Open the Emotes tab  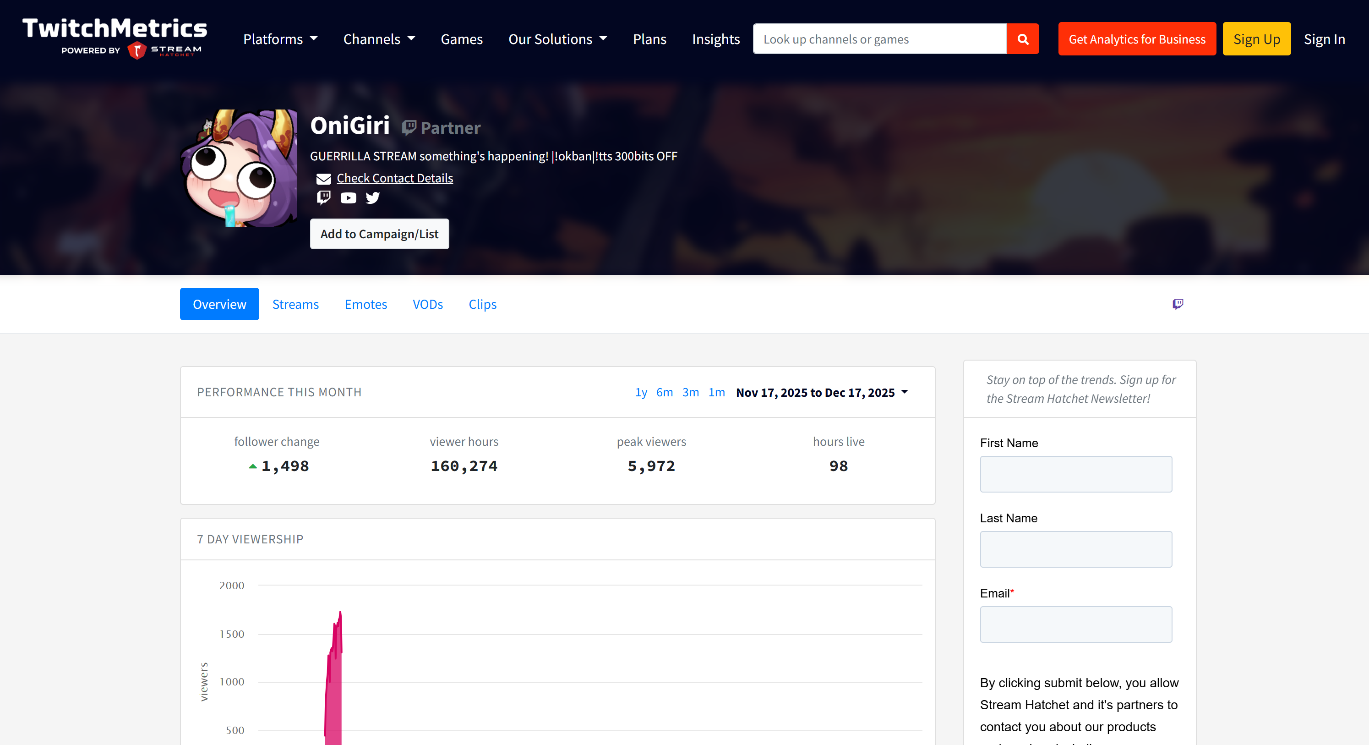tap(365, 304)
